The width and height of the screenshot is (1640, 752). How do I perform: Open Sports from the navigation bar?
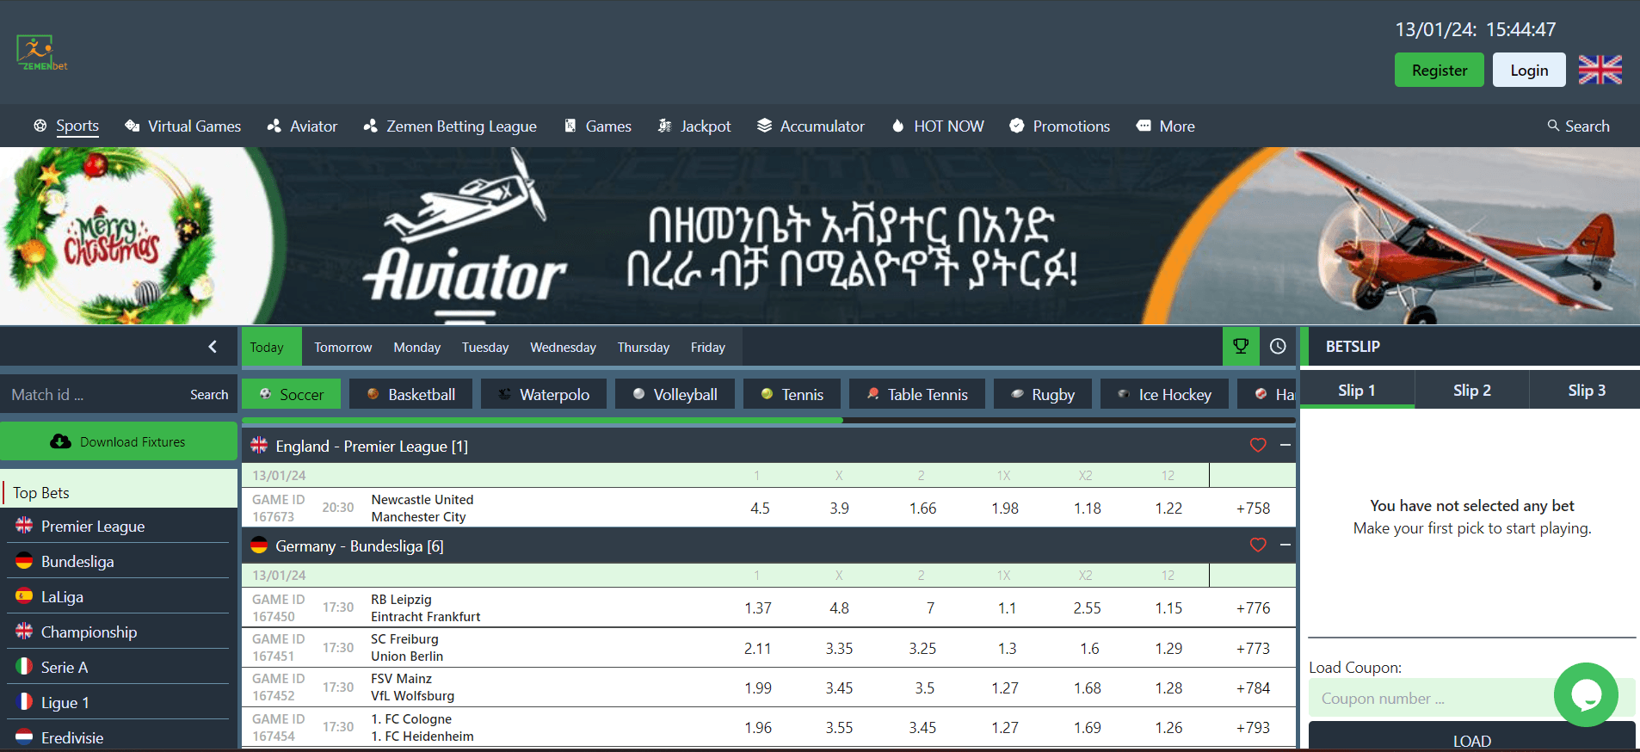click(x=66, y=126)
